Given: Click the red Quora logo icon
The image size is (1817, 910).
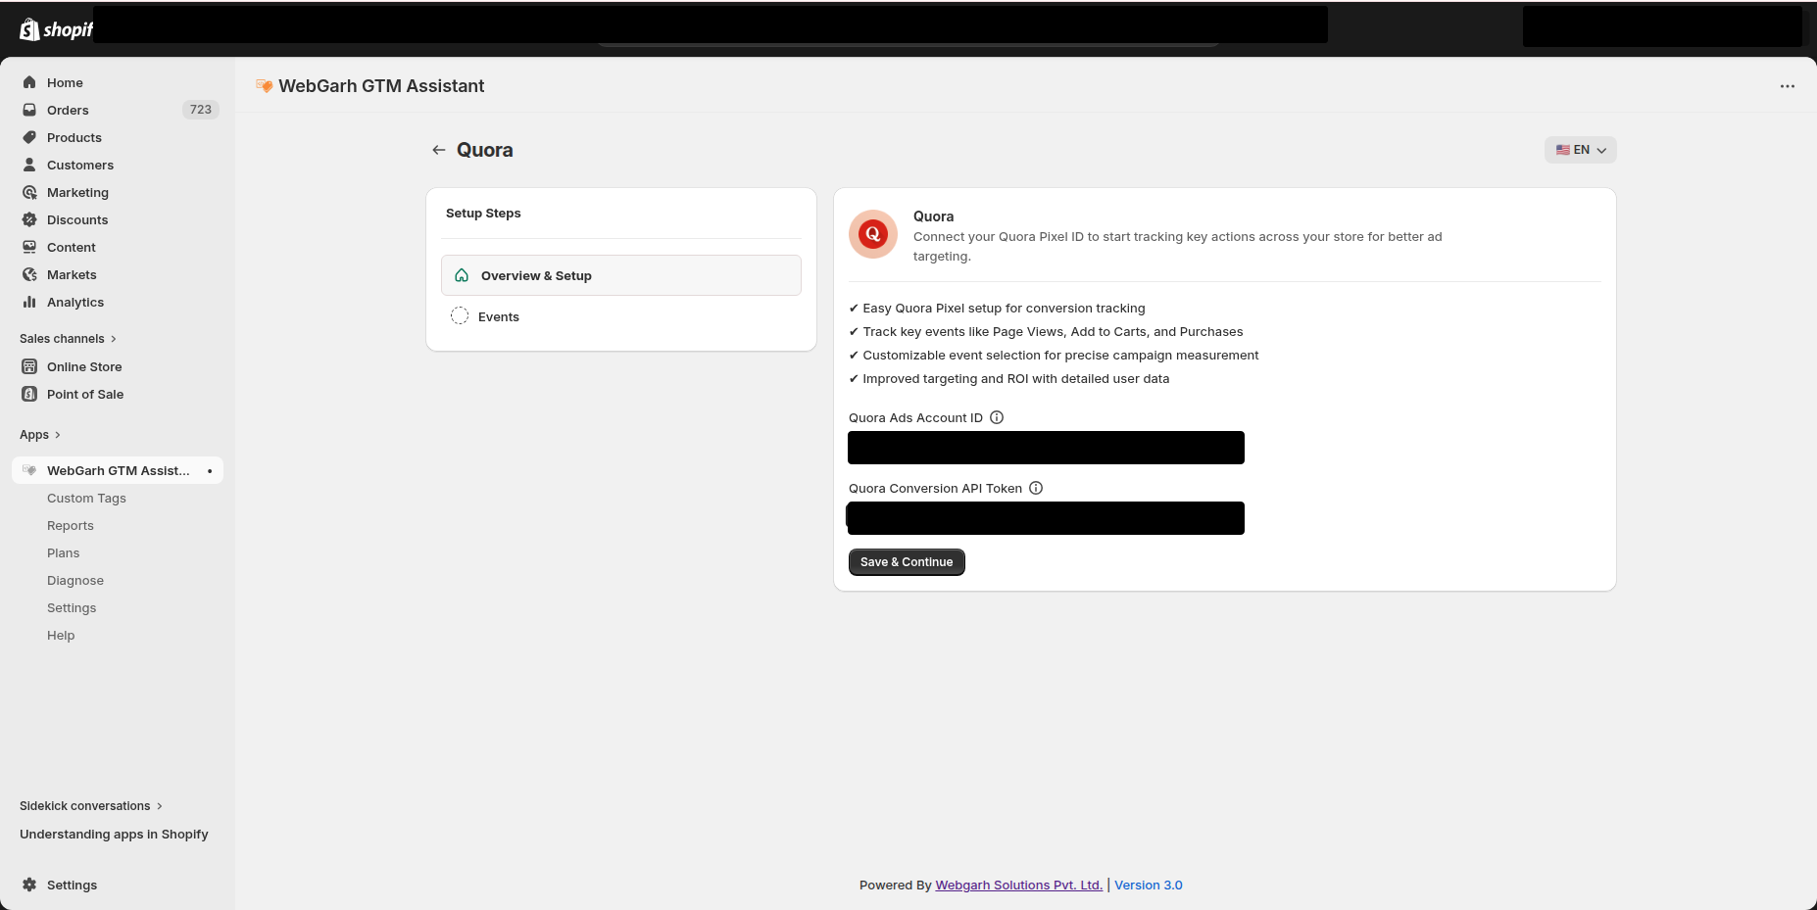Looking at the screenshot, I should [x=873, y=234].
